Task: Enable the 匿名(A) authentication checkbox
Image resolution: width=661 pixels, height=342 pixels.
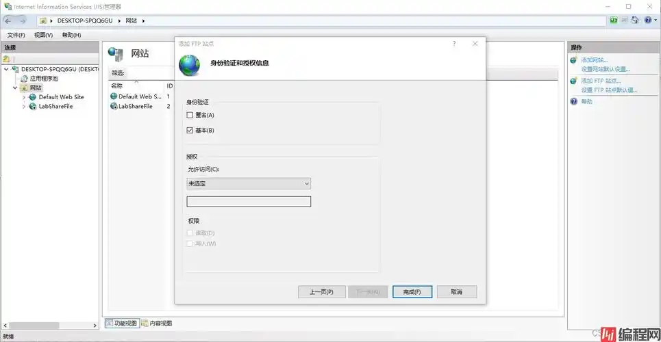Action: [190, 115]
